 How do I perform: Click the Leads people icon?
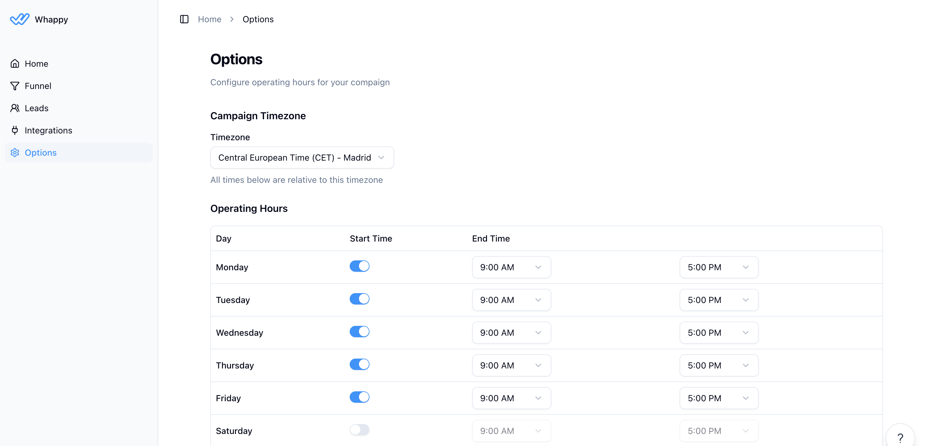coord(15,108)
